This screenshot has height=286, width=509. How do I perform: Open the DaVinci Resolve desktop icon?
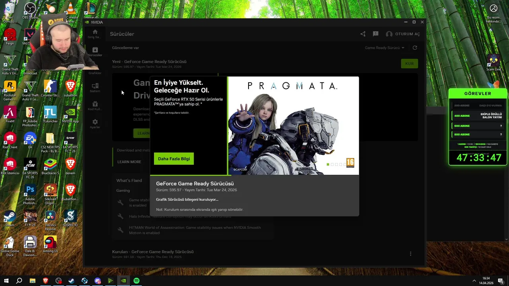point(50,220)
